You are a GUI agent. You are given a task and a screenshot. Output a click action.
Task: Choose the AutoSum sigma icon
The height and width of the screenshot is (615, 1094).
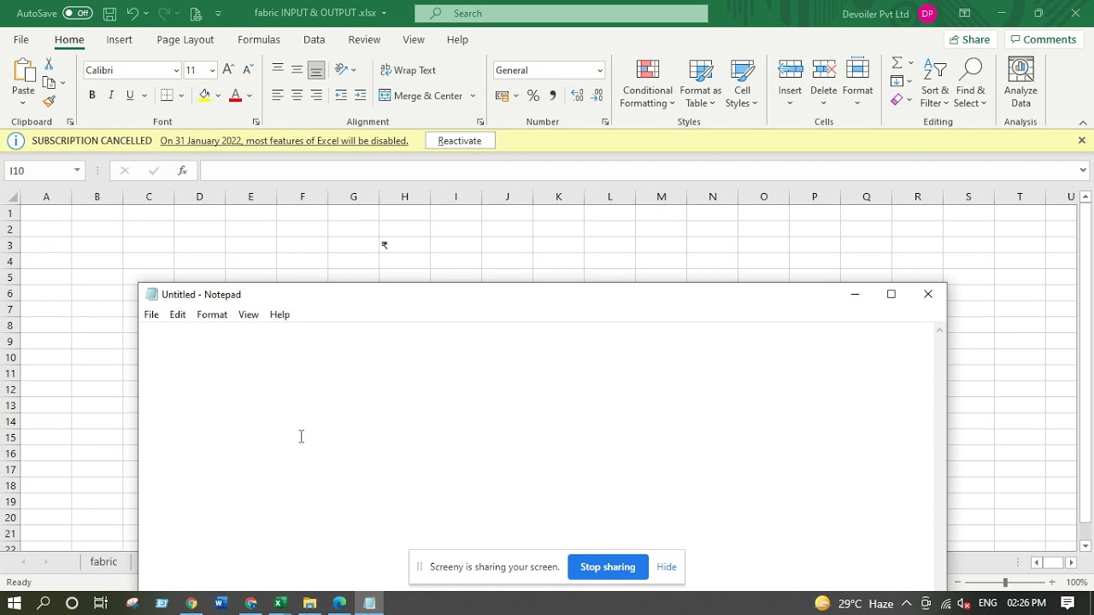[897, 63]
